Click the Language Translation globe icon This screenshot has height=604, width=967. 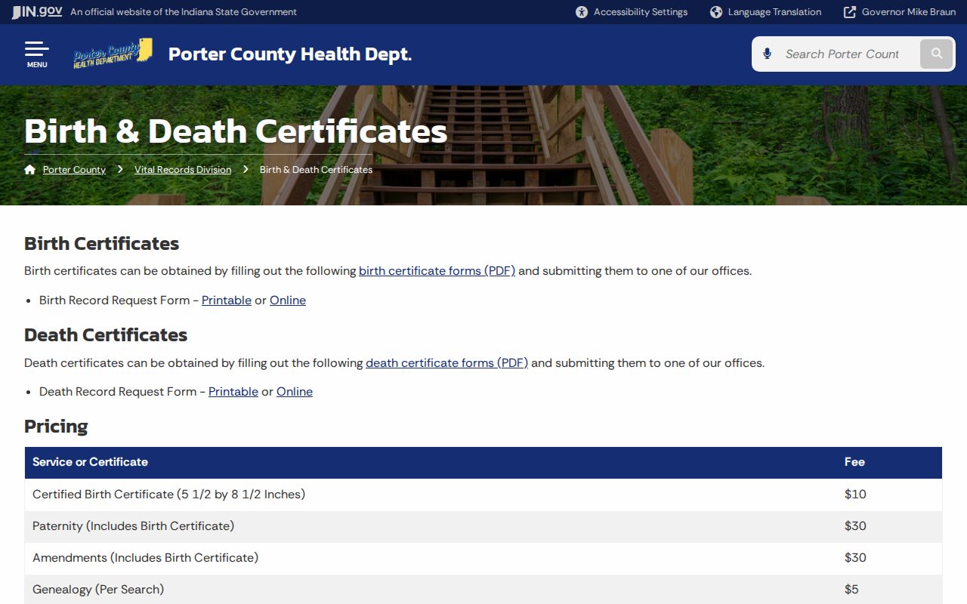click(716, 12)
